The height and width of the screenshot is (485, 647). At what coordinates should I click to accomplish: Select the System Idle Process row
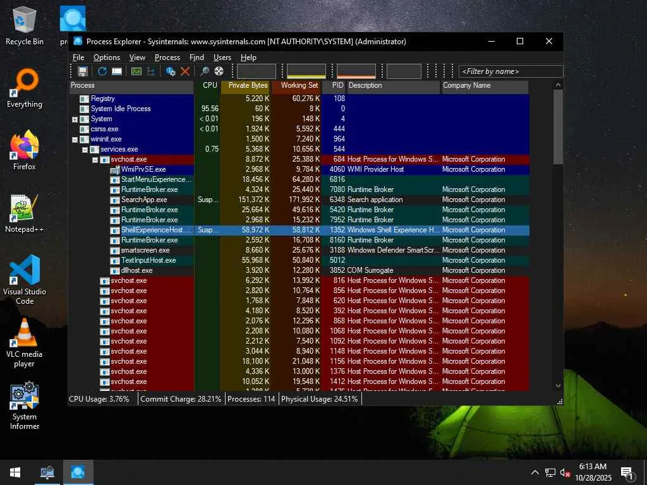coord(299,109)
